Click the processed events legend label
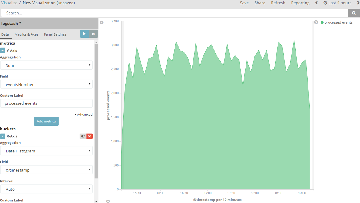360x203 pixels. click(339, 22)
